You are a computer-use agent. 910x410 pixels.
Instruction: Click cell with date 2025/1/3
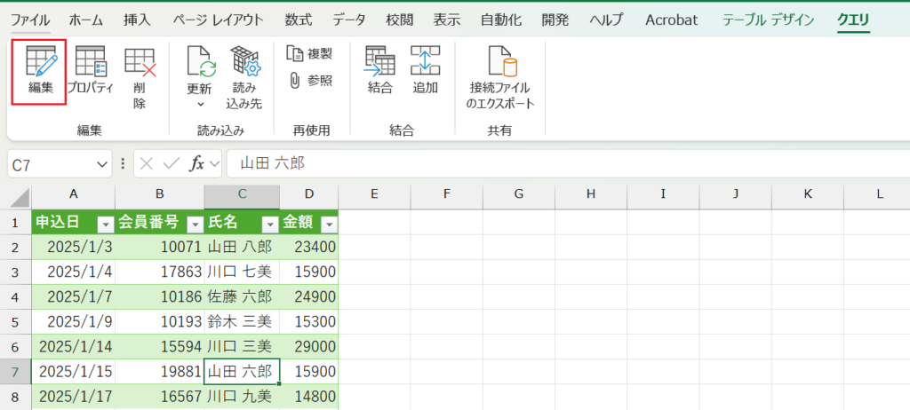tap(73, 247)
